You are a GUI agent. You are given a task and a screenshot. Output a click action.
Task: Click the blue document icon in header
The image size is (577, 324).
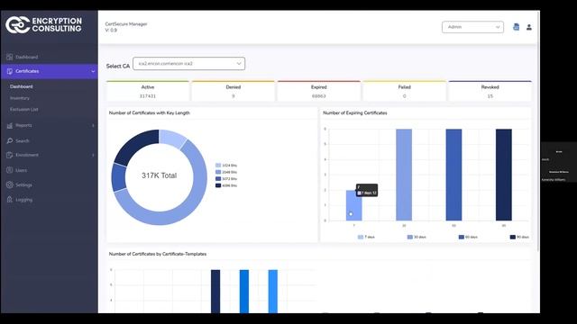(x=517, y=27)
